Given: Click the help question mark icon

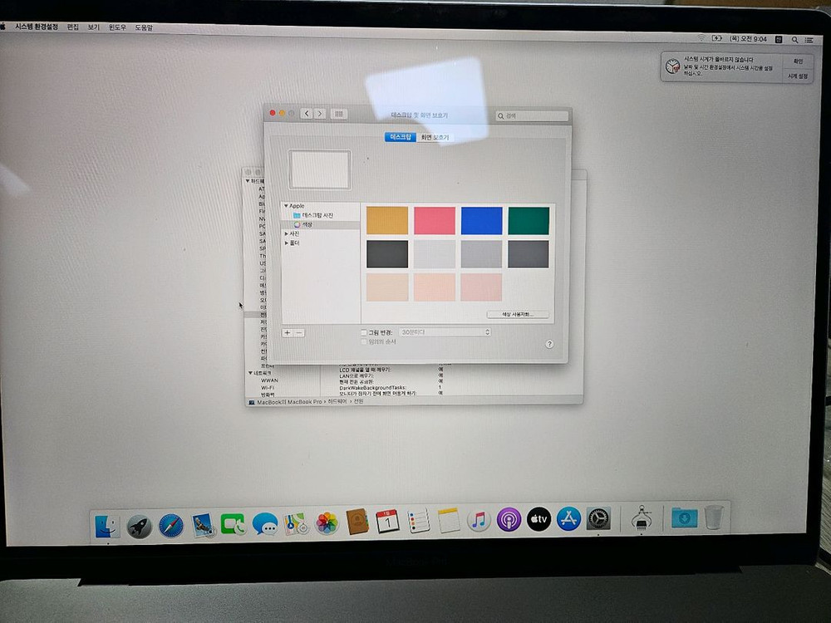Looking at the screenshot, I should [x=549, y=342].
